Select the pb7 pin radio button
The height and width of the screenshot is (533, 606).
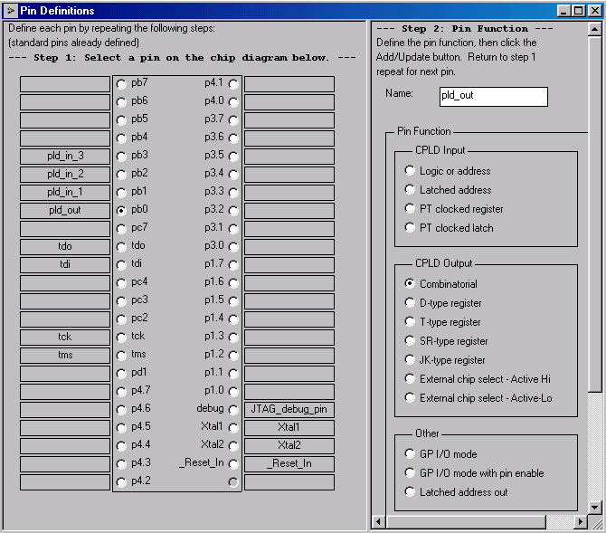(121, 83)
